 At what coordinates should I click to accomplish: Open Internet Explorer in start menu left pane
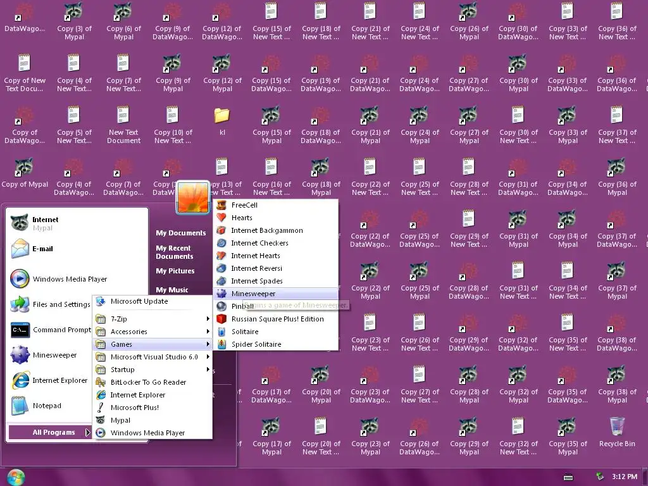click(x=51, y=380)
